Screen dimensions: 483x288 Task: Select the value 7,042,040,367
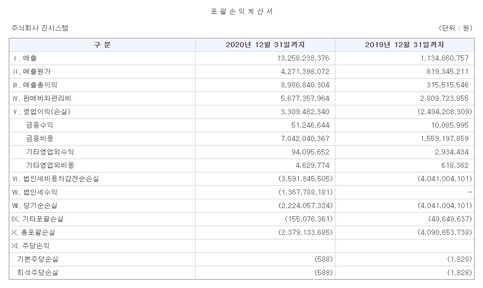pyautogui.click(x=305, y=139)
